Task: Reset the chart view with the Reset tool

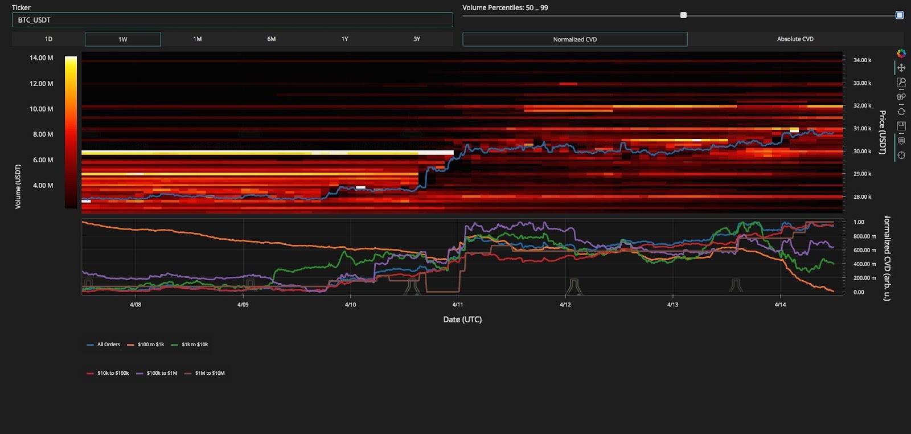Action: pyautogui.click(x=901, y=112)
